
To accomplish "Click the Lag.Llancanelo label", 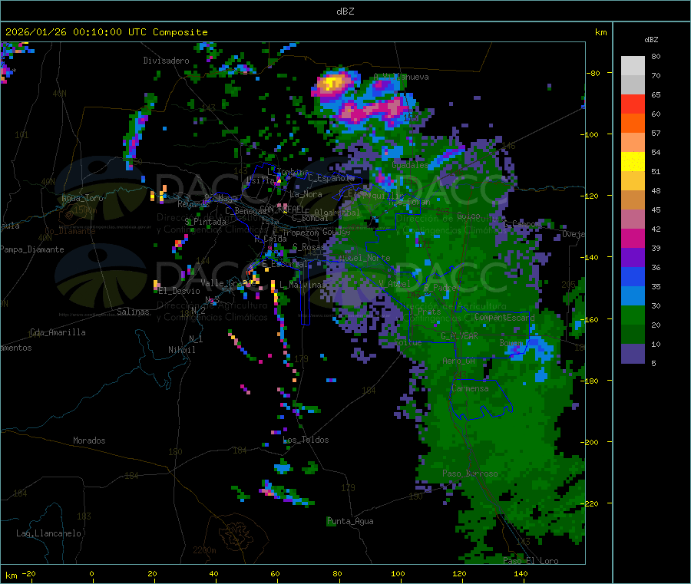I will coord(49,533).
